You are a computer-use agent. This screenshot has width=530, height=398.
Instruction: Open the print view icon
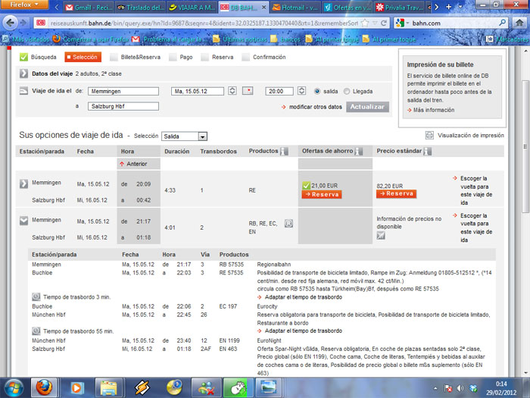pyautogui.click(x=429, y=136)
